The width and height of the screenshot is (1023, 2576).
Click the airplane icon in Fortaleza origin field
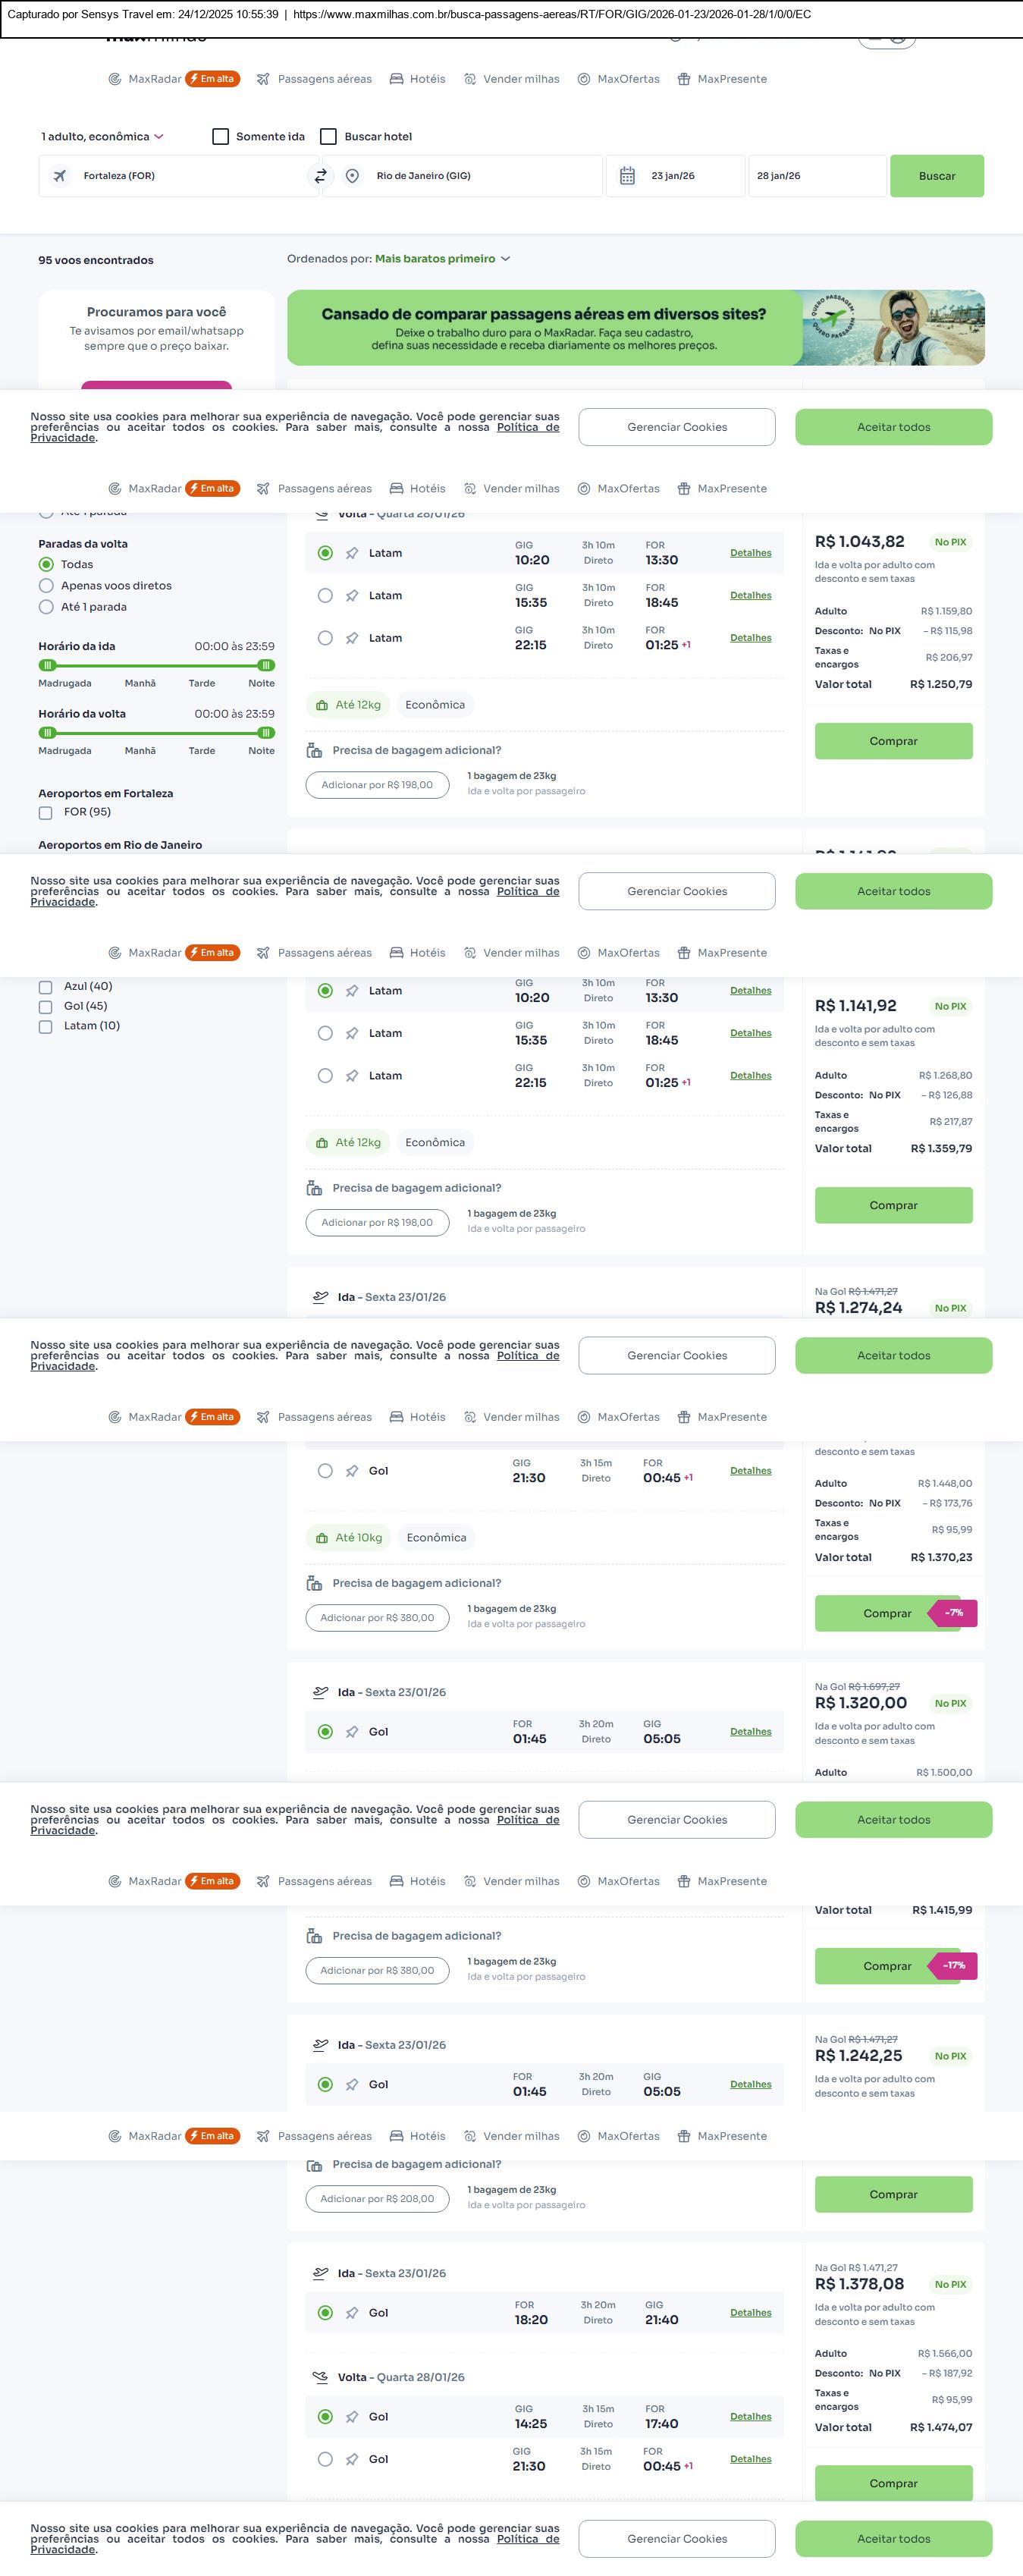pyautogui.click(x=60, y=176)
